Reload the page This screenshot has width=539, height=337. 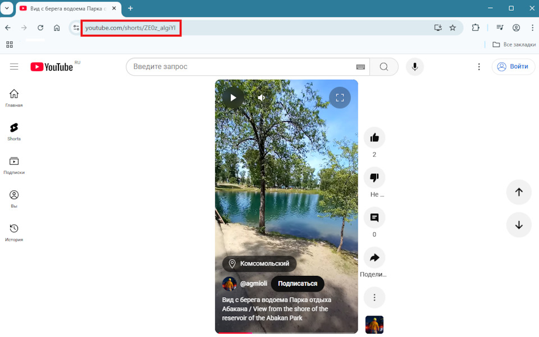[40, 28]
